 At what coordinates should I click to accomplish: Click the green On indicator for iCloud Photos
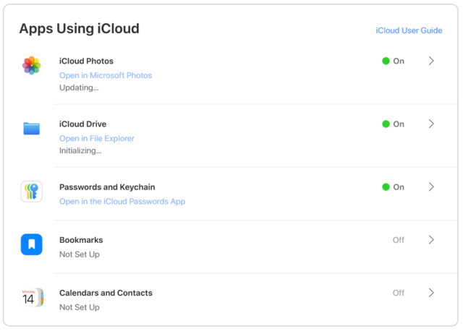click(393, 61)
